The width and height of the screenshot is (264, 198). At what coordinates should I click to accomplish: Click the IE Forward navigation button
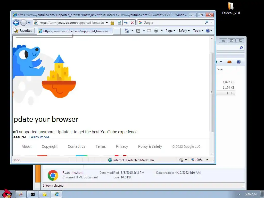point(23,23)
